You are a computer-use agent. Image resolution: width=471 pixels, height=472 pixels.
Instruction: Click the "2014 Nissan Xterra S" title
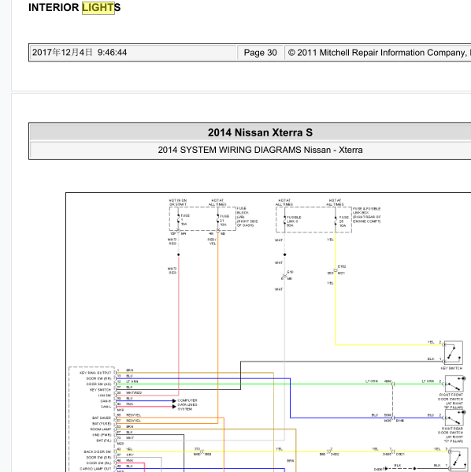[x=261, y=132]
